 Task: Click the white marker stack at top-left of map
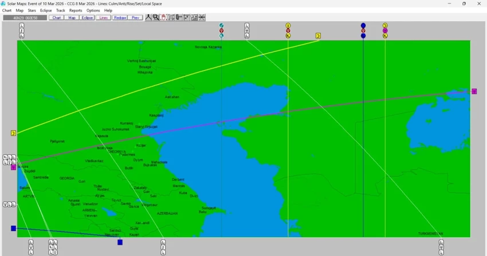click(x=21, y=31)
